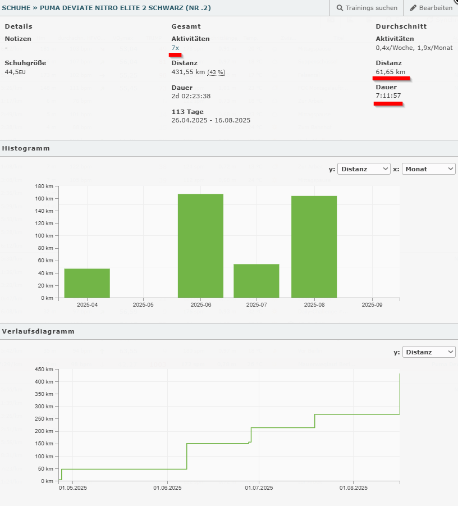Click the 01.07.2025 label on progress chart
The height and width of the screenshot is (506, 458).
click(259, 487)
